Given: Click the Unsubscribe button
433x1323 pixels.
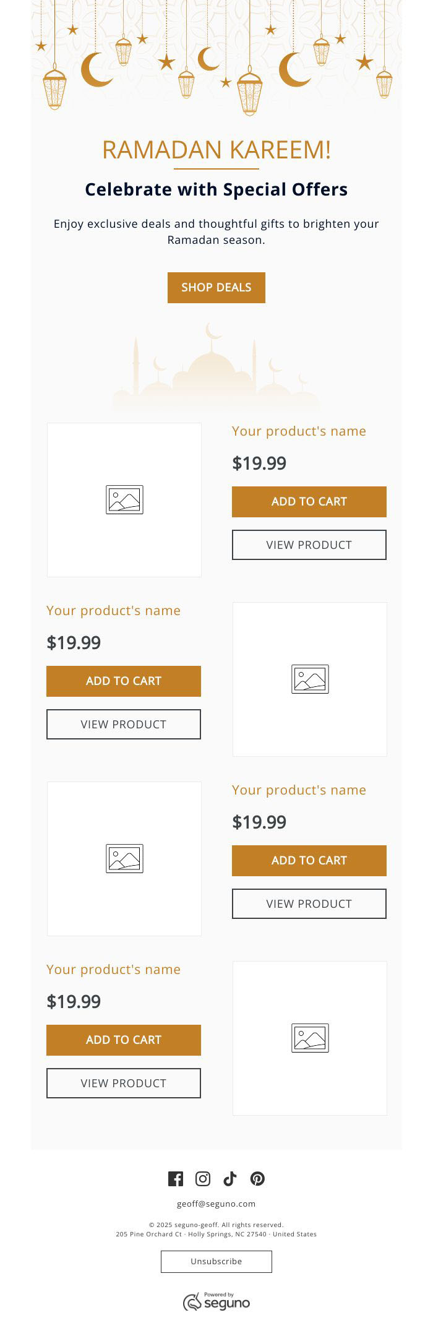Looking at the screenshot, I should (216, 1262).
